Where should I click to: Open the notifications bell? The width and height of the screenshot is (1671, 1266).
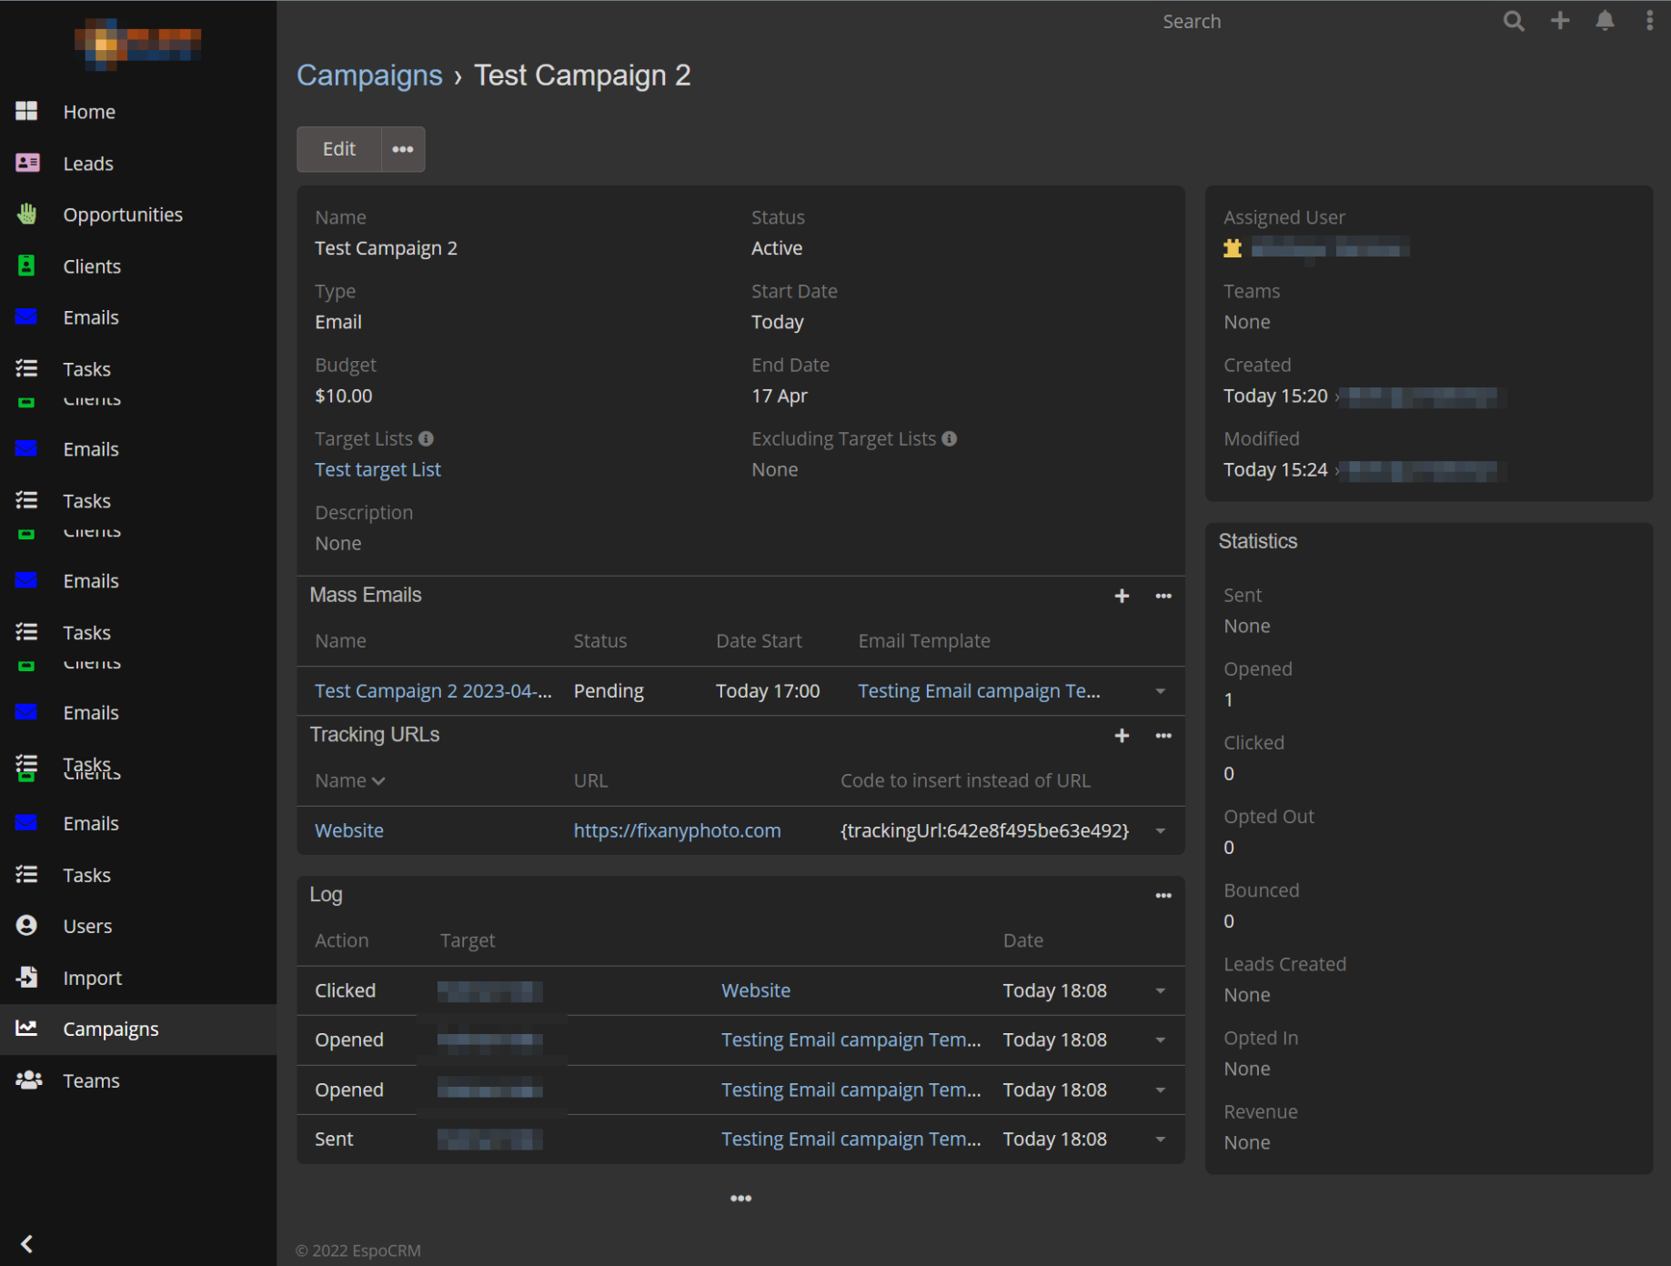click(1606, 21)
